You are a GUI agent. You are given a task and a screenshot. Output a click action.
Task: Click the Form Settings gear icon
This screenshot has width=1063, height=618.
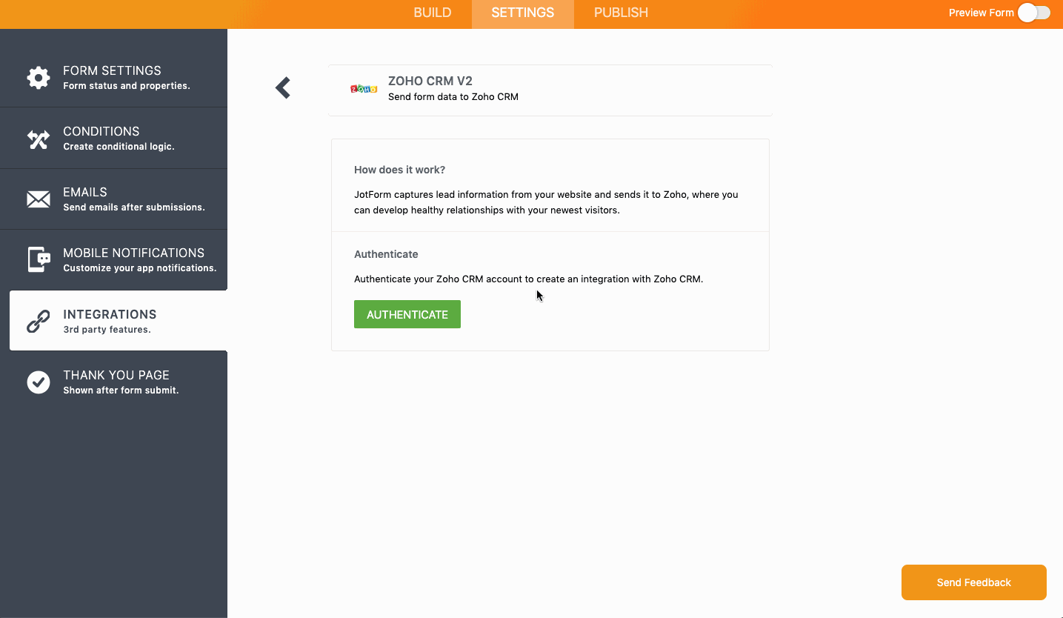pos(39,77)
